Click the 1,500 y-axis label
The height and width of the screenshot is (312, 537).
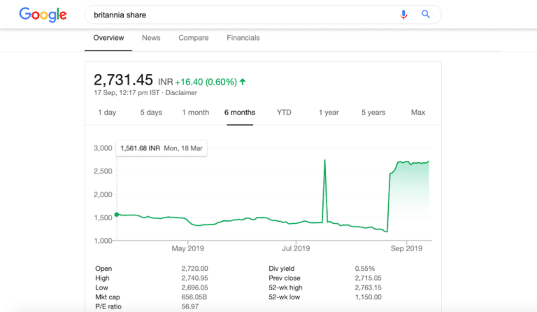(103, 218)
